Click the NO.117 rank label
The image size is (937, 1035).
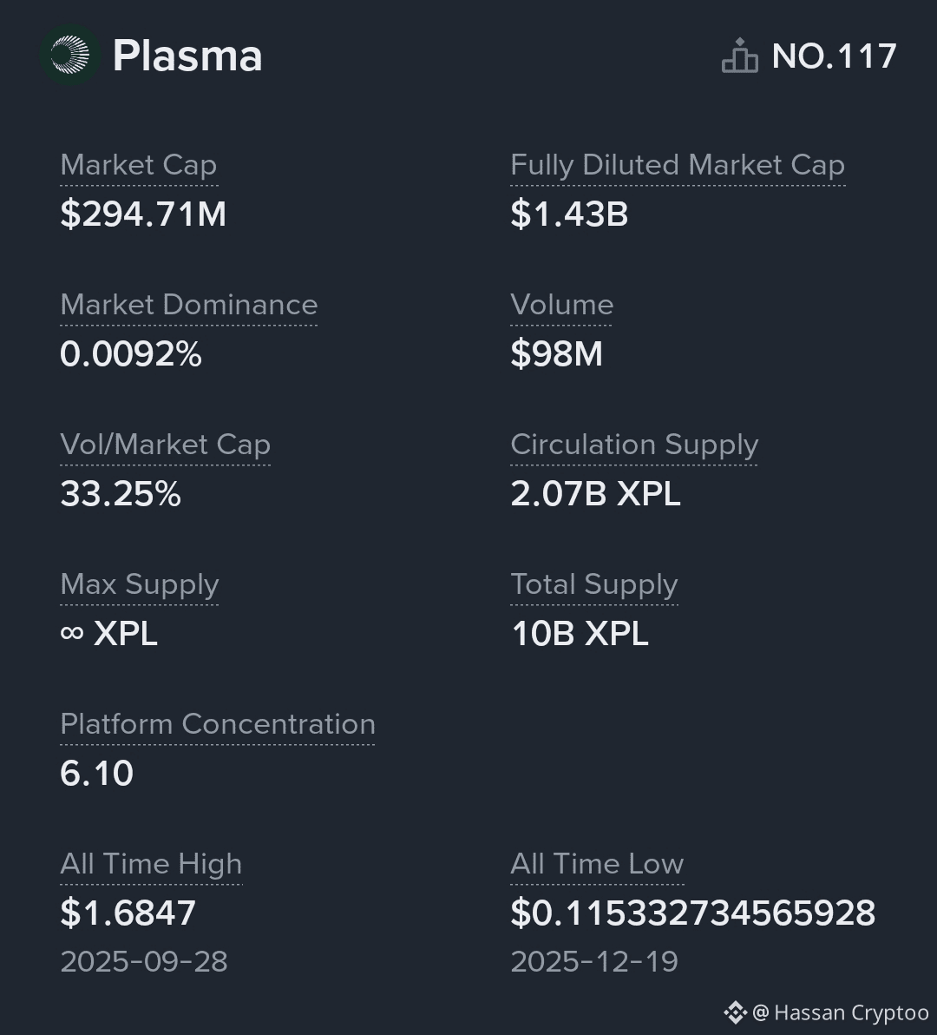click(x=834, y=56)
